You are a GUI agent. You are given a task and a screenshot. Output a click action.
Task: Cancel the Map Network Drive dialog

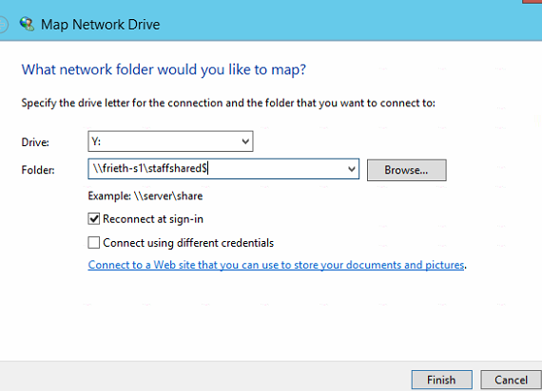tap(511, 380)
